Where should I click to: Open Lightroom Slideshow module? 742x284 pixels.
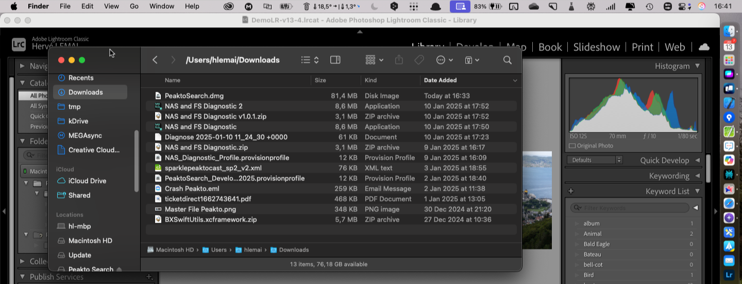click(x=596, y=47)
